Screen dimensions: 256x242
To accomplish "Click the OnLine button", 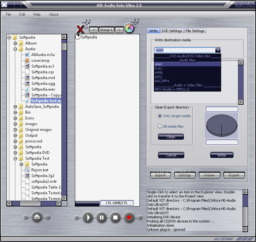I will click(209, 175).
